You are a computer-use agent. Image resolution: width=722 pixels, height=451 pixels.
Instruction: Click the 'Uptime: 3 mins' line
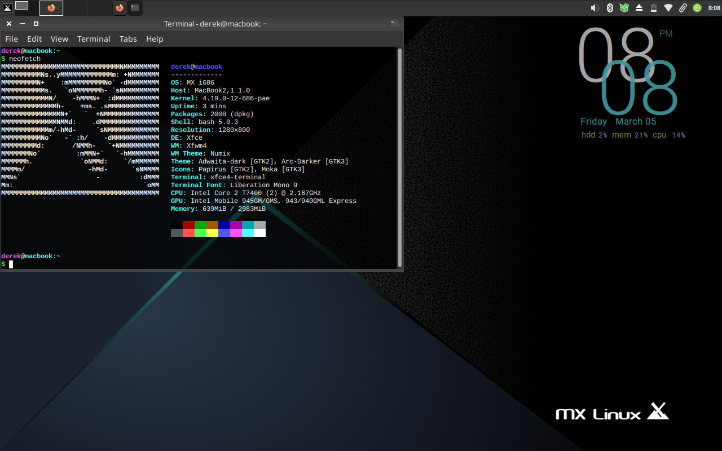(x=199, y=106)
